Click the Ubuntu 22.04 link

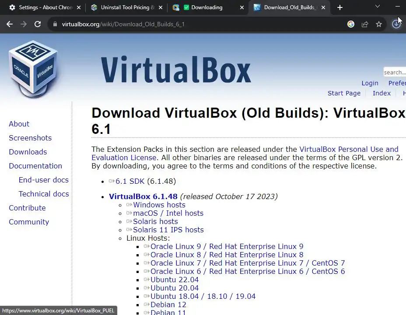pyautogui.click(x=175, y=280)
